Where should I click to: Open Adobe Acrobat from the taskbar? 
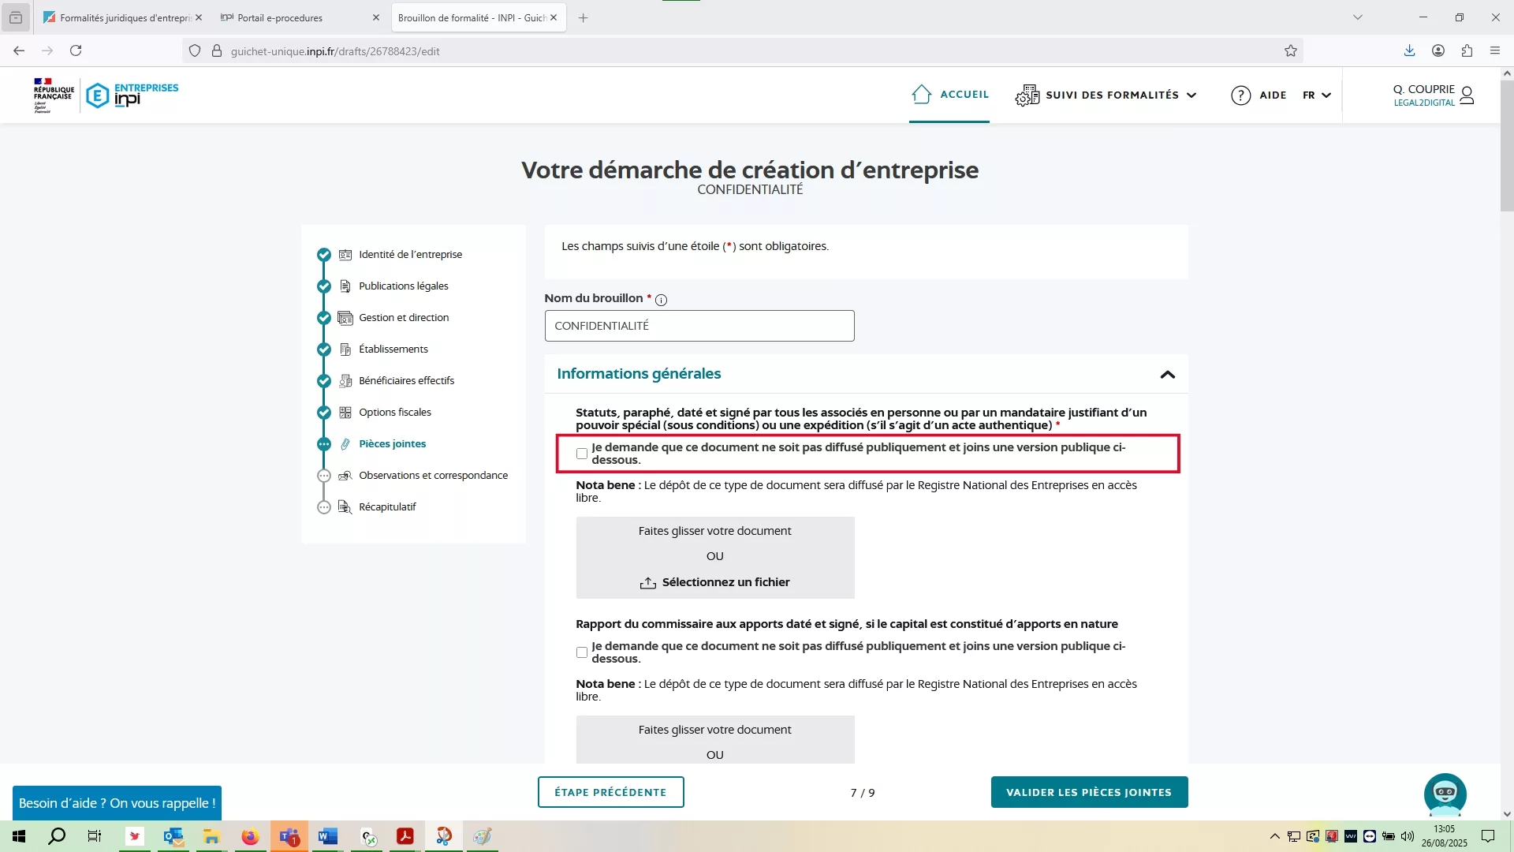(405, 836)
